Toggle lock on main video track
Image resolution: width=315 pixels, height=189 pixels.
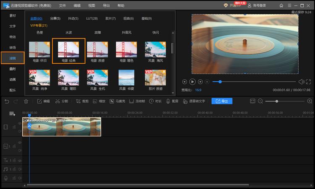coord(14,127)
